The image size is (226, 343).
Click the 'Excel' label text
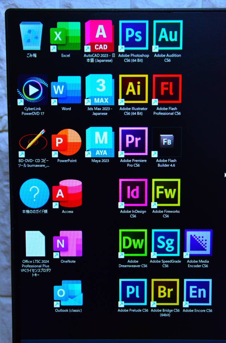click(66, 55)
